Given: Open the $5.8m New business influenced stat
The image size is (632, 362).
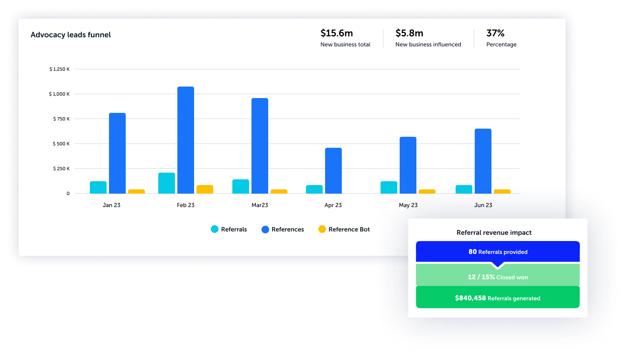Looking at the screenshot, I should [x=428, y=38].
